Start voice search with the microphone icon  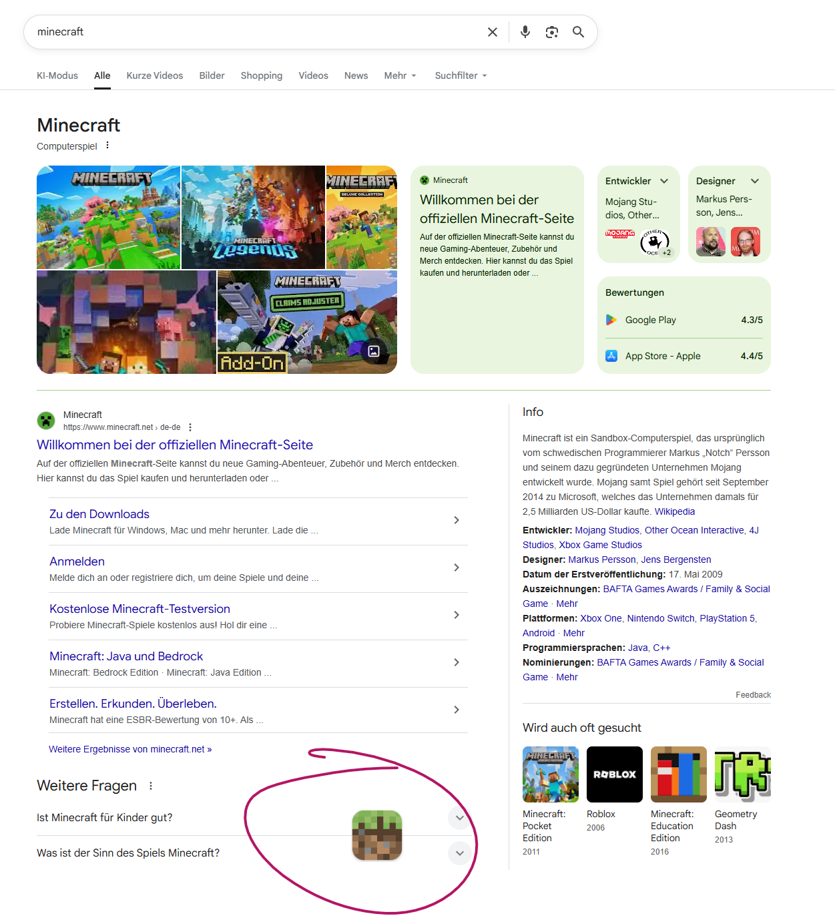[525, 32]
